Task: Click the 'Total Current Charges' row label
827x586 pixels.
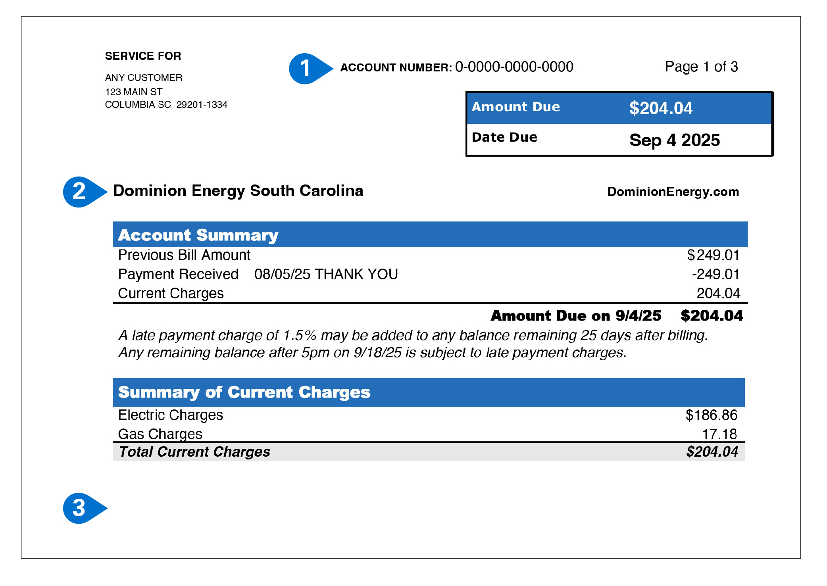Action: (x=194, y=452)
